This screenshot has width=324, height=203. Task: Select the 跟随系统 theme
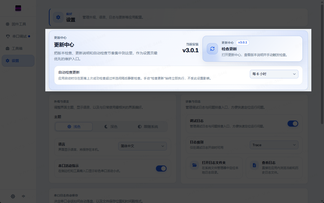click(x=148, y=127)
